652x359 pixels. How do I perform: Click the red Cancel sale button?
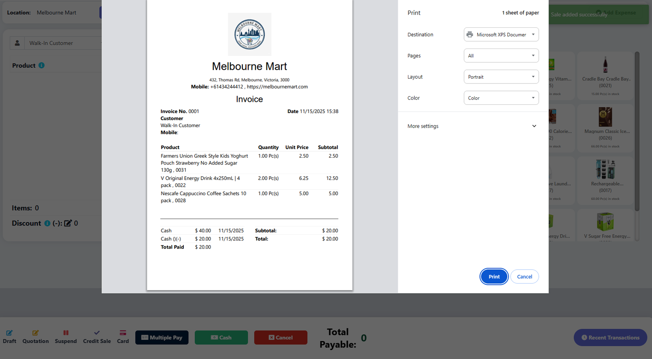coord(281,337)
